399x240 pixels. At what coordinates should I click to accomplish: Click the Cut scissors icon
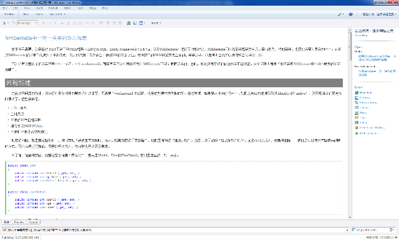[x=4, y=23]
